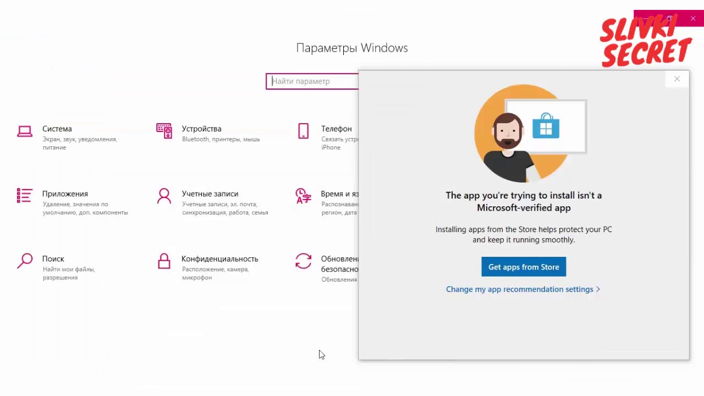Select the Конфиденциальность heading text

[x=220, y=258]
